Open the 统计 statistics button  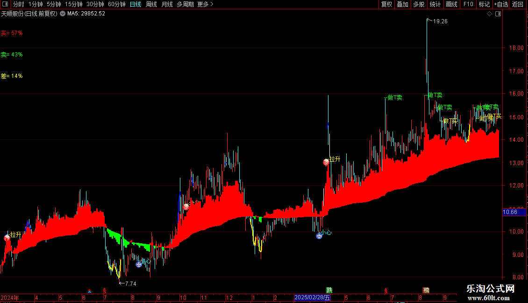pos(435,4)
